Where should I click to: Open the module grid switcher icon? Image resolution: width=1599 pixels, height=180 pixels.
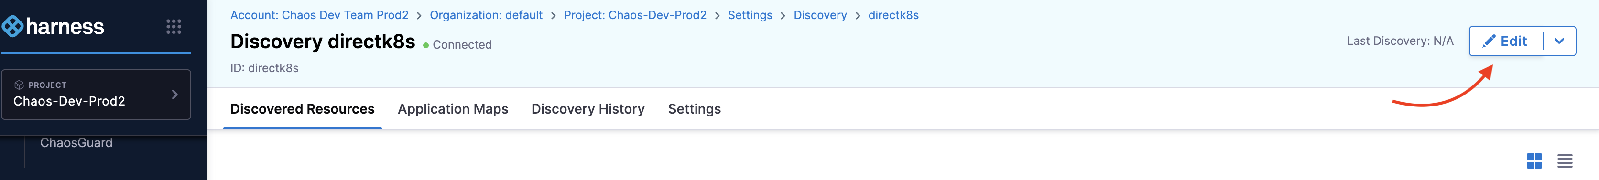point(174,27)
